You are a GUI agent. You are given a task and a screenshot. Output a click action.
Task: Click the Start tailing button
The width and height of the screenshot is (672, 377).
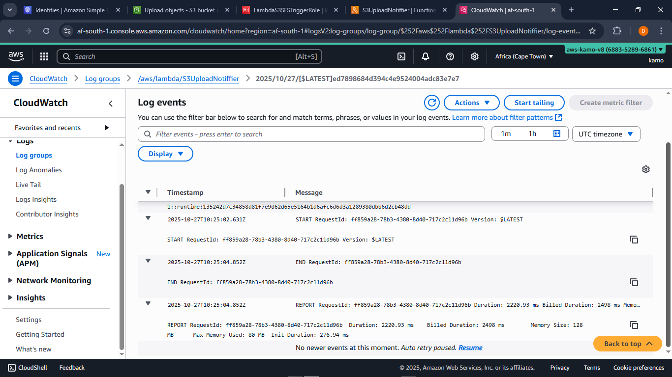(x=534, y=103)
